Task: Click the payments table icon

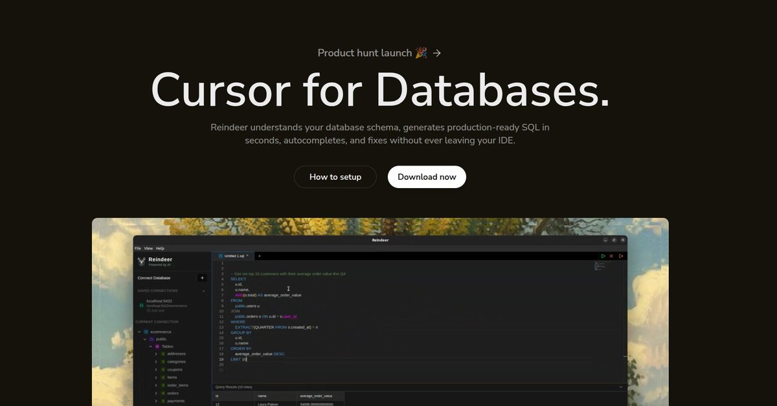Action: pyautogui.click(x=163, y=401)
